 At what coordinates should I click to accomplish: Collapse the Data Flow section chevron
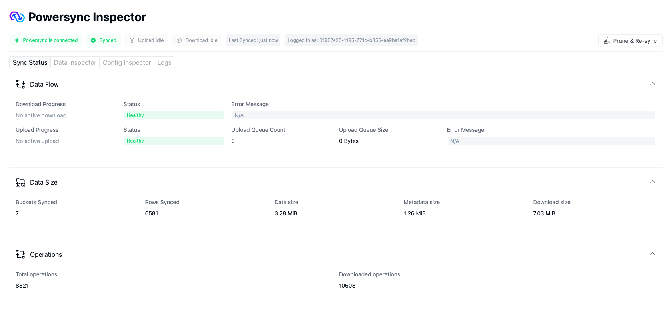click(x=652, y=83)
